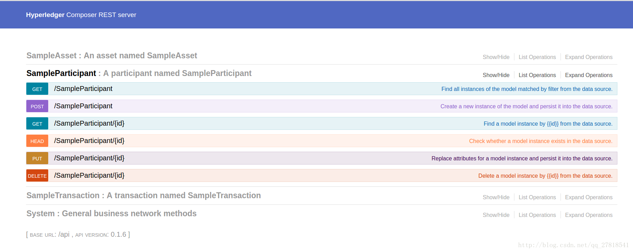Click the HEAD badge for /SampleParticipant/{id}
This screenshot has width=633, height=252.
37,141
